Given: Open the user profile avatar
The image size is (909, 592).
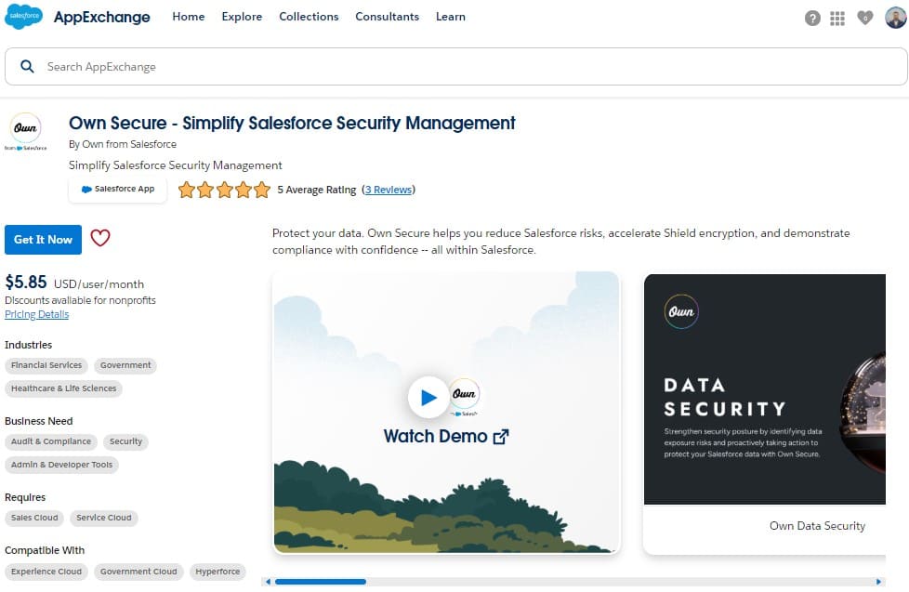Looking at the screenshot, I should (896, 18).
